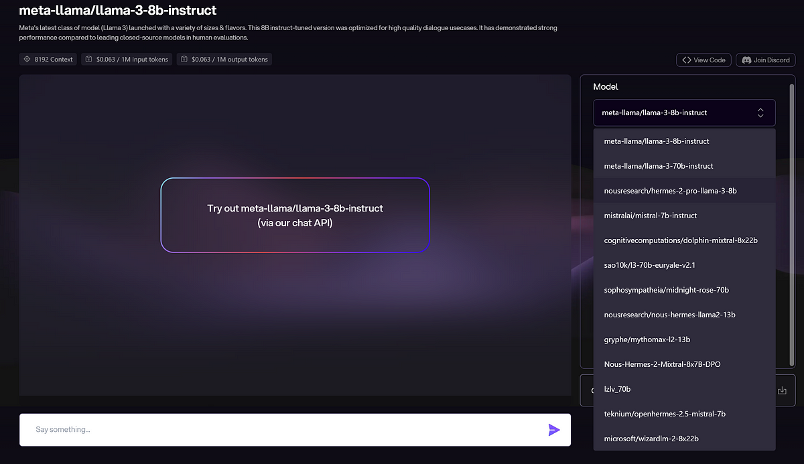Pick mistralai/mistral-7b-instruct from the list
Screen dimensions: 804x464
click(651, 216)
